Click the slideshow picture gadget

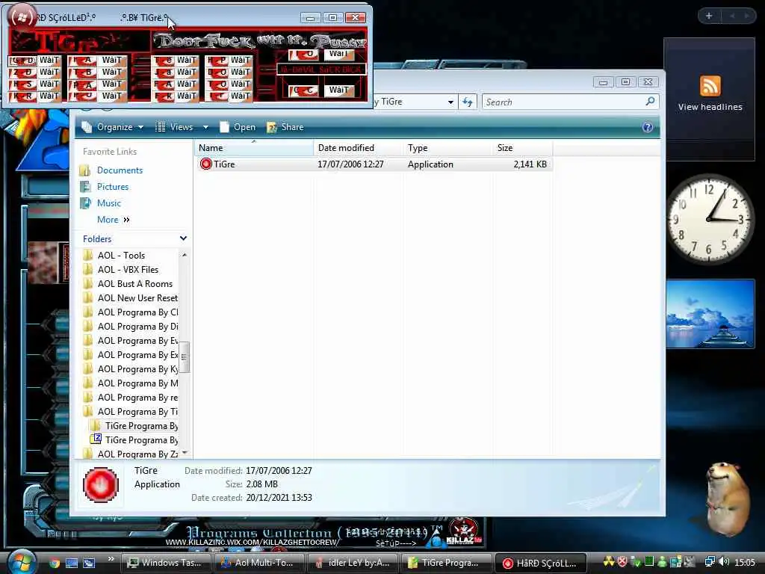coord(710,314)
